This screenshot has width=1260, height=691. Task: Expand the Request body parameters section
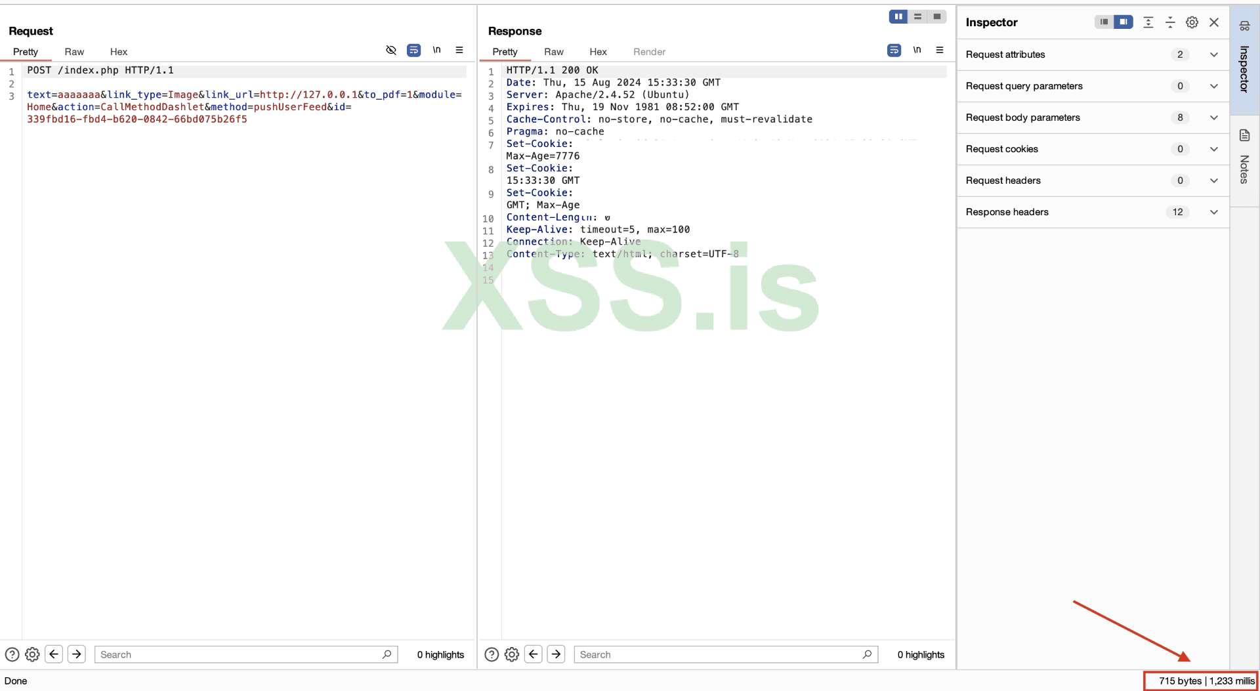[x=1214, y=117]
